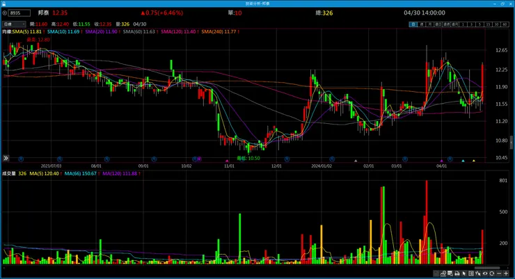Click the blue circle marker above 2023/07/03

pos(59,159)
